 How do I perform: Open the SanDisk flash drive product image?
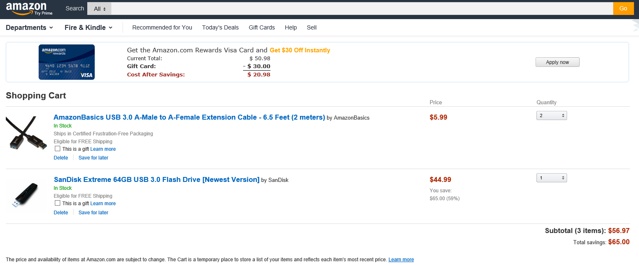26,195
